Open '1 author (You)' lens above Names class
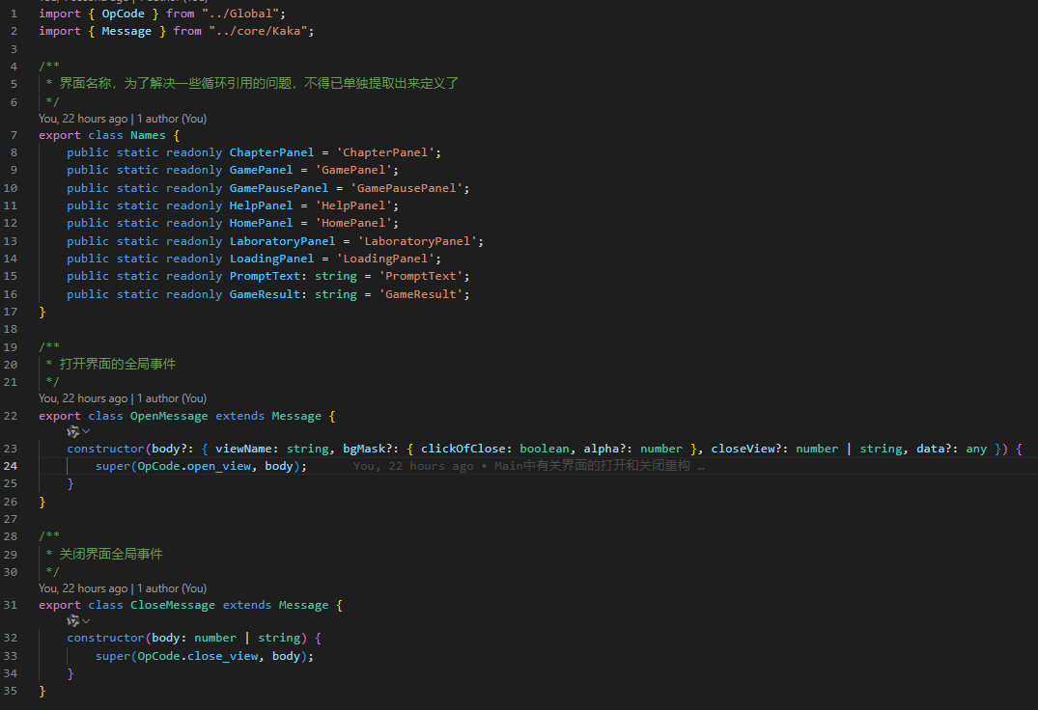Image resolution: width=1038 pixels, height=710 pixels. (172, 119)
